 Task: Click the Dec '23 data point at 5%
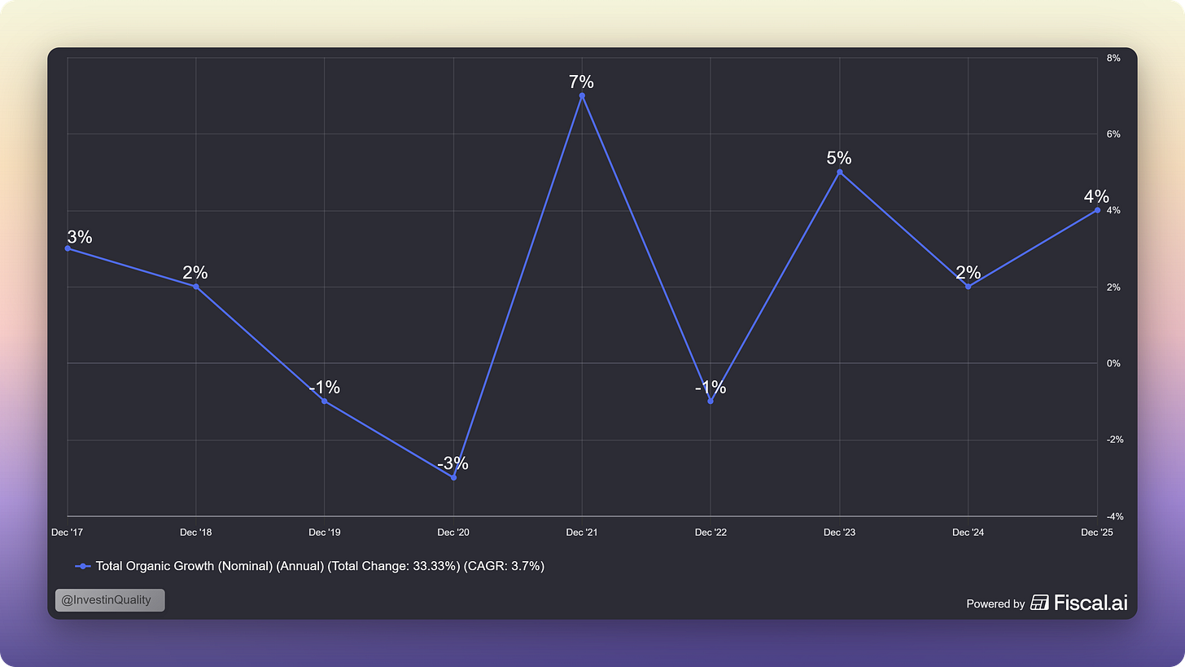(840, 172)
